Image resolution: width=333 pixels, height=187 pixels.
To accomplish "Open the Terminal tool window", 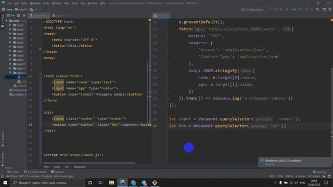I will click(57, 172).
